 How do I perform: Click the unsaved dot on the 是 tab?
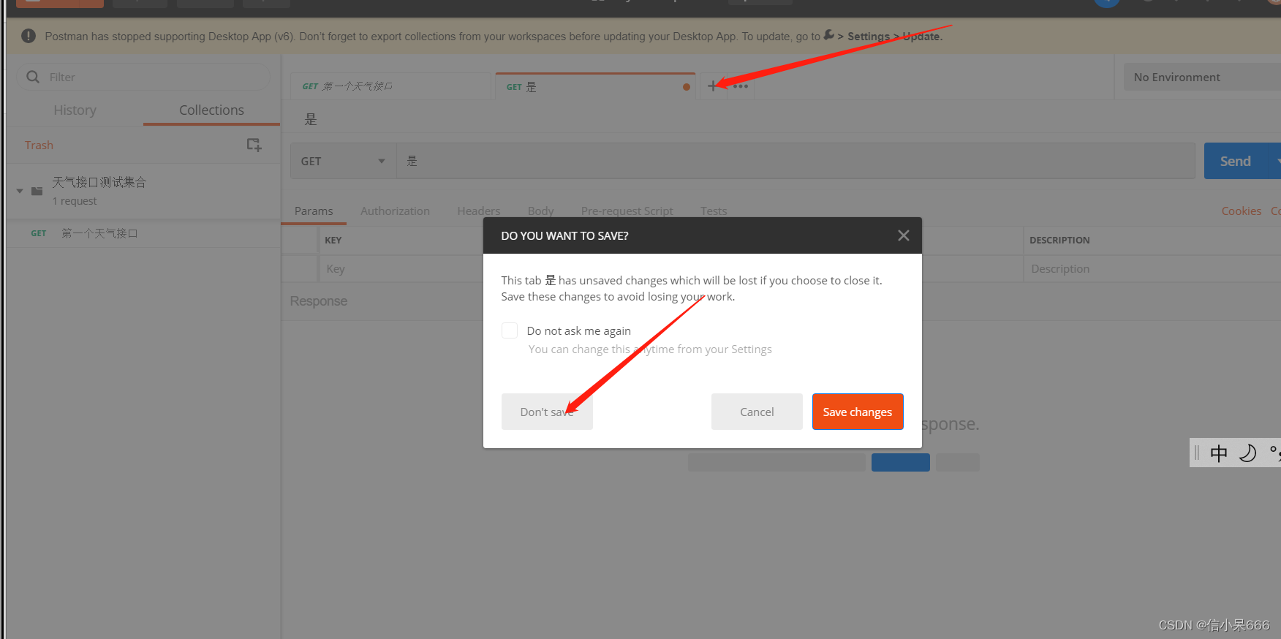[686, 87]
